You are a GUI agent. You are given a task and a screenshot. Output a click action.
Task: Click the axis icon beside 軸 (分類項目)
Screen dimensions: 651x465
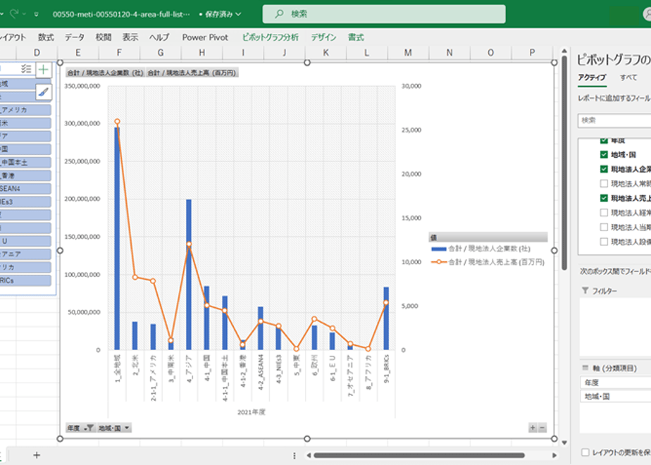click(585, 368)
